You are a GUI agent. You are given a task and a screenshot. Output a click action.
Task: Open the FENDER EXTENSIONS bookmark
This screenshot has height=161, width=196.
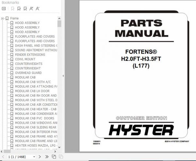[x=30, y=55]
